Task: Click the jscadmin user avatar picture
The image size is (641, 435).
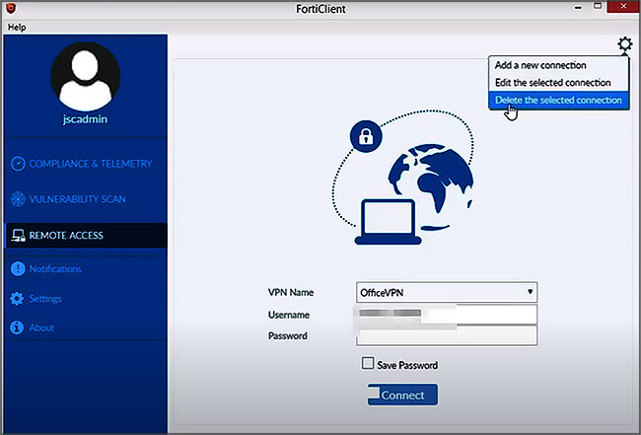Action: click(85, 77)
